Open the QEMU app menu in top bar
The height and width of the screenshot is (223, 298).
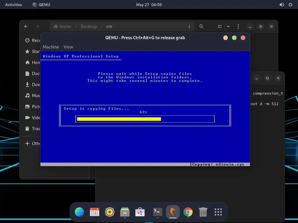point(41,5)
